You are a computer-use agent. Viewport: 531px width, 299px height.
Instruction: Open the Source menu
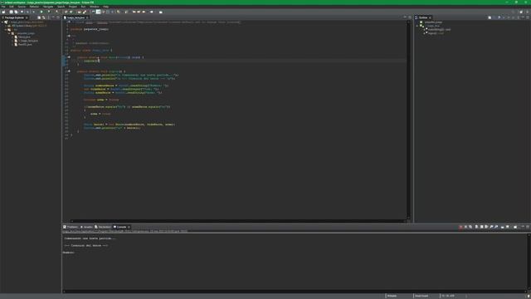[x=22, y=7]
